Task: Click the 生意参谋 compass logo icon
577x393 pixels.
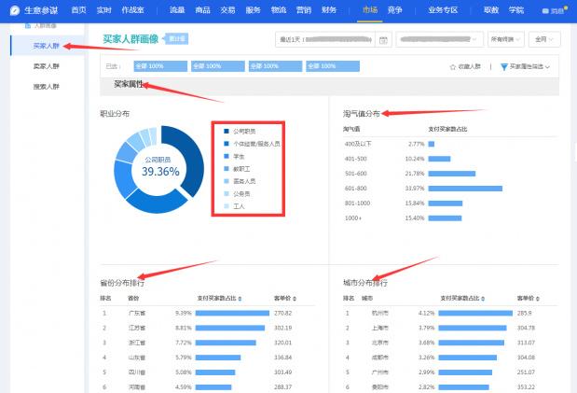Action: 15,10
